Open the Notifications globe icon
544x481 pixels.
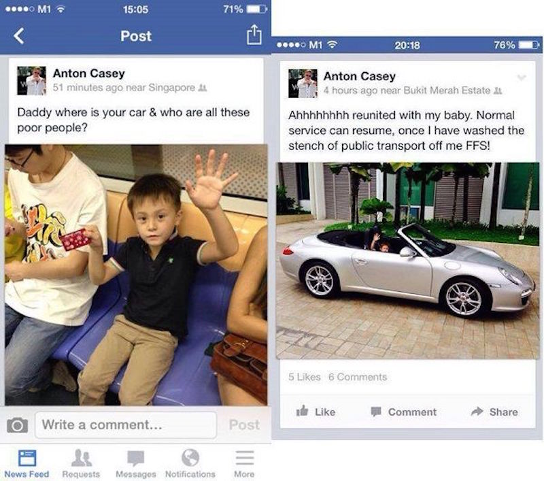click(190, 457)
